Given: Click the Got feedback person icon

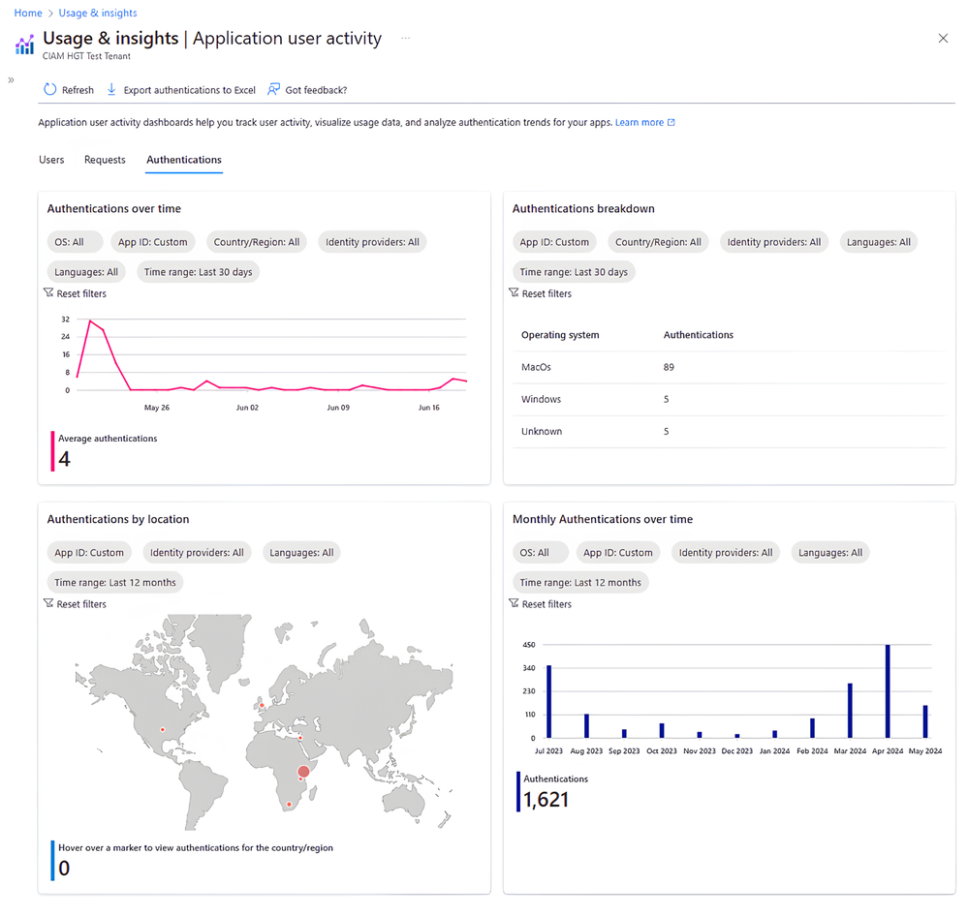Looking at the screenshot, I should point(273,89).
